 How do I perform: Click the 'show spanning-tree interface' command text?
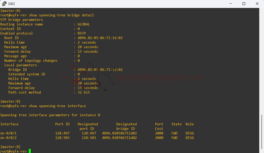tap(57, 106)
